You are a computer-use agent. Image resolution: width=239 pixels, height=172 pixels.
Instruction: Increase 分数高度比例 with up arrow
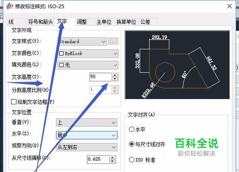point(115,88)
